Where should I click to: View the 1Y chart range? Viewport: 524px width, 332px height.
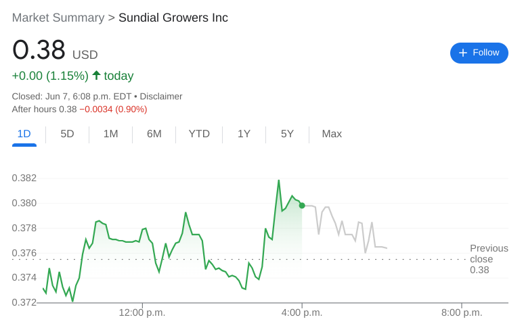tap(244, 134)
